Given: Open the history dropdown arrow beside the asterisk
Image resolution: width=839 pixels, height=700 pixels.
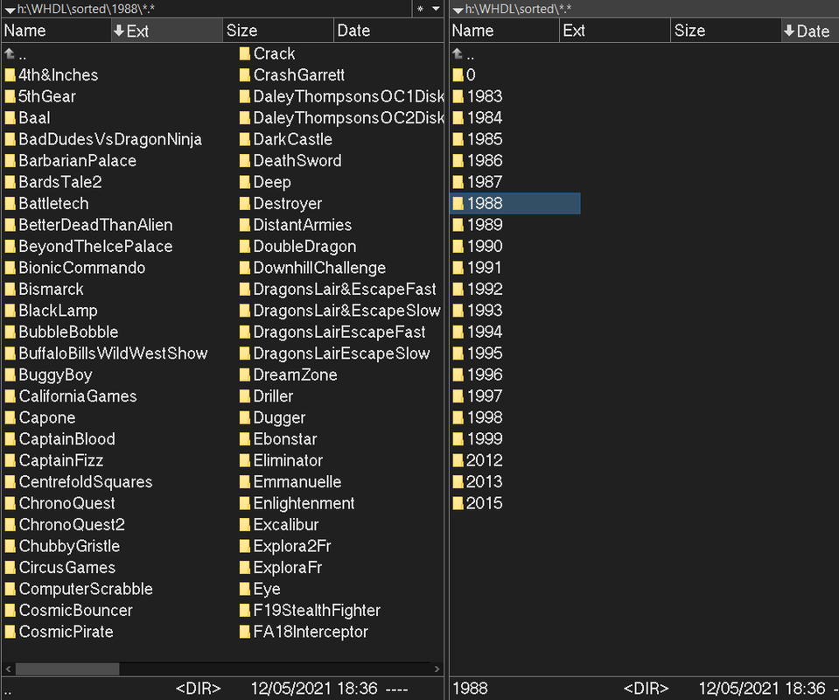Looking at the screenshot, I should (436, 9).
